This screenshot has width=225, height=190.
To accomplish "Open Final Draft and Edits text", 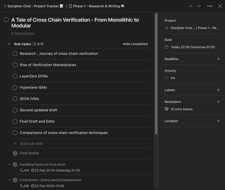I will point(37,121).
